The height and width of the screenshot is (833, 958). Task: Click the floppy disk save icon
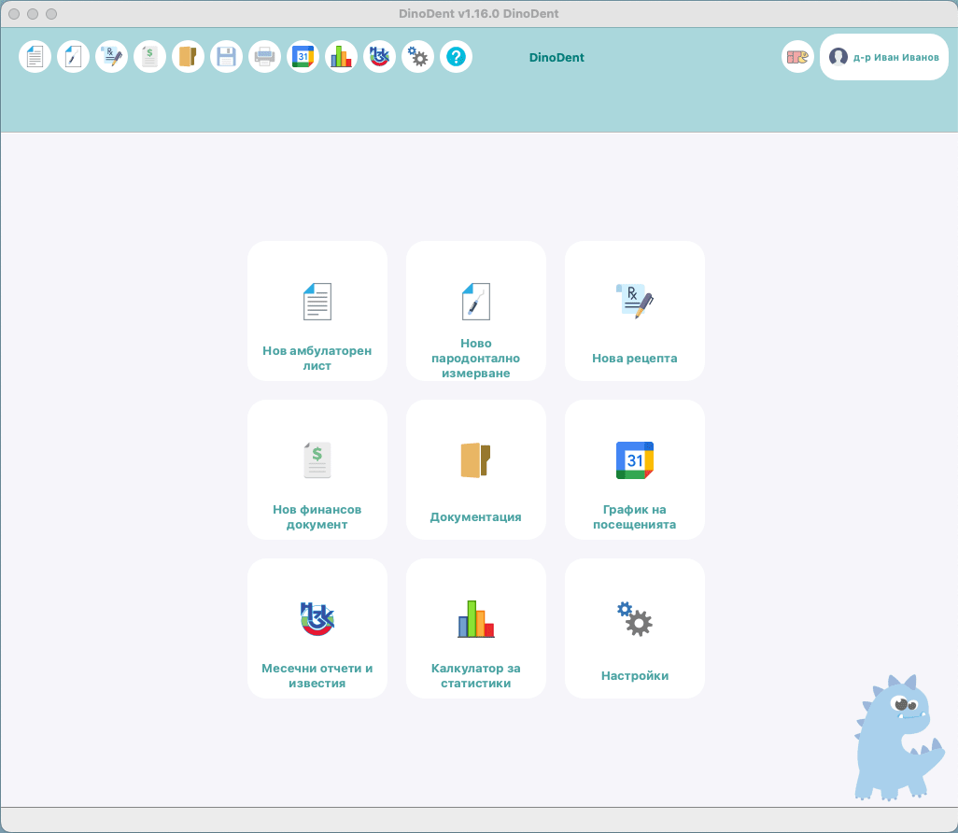pos(226,57)
